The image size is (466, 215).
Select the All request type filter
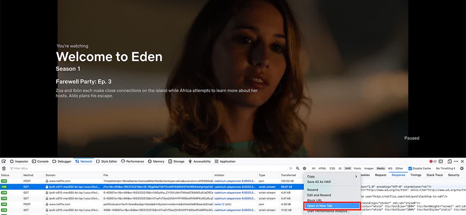tap(314, 169)
